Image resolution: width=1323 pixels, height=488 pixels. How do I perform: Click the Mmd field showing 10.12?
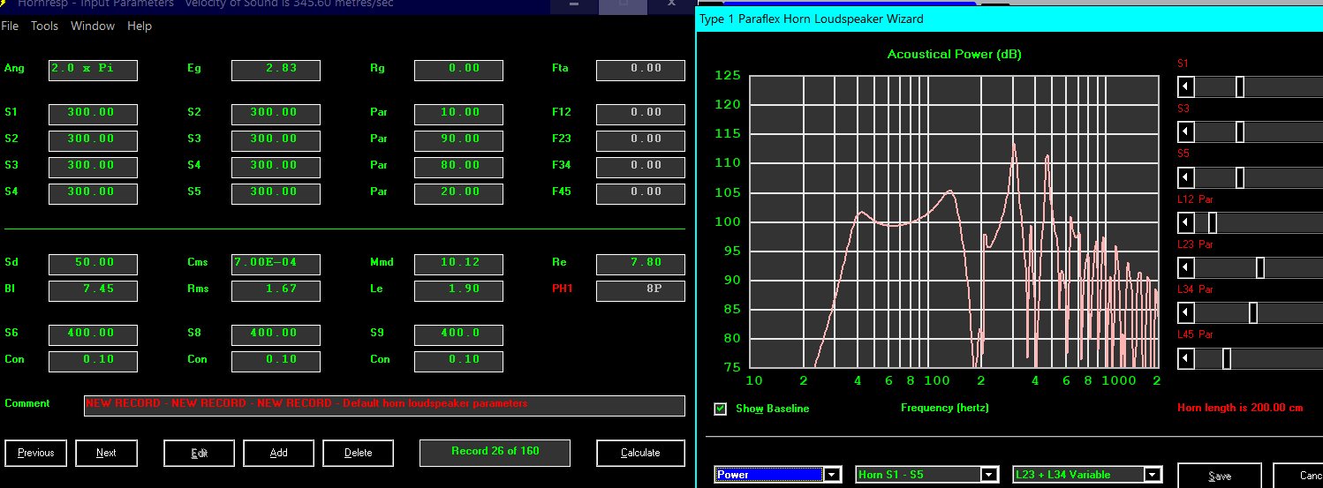click(x=458, y=264)
